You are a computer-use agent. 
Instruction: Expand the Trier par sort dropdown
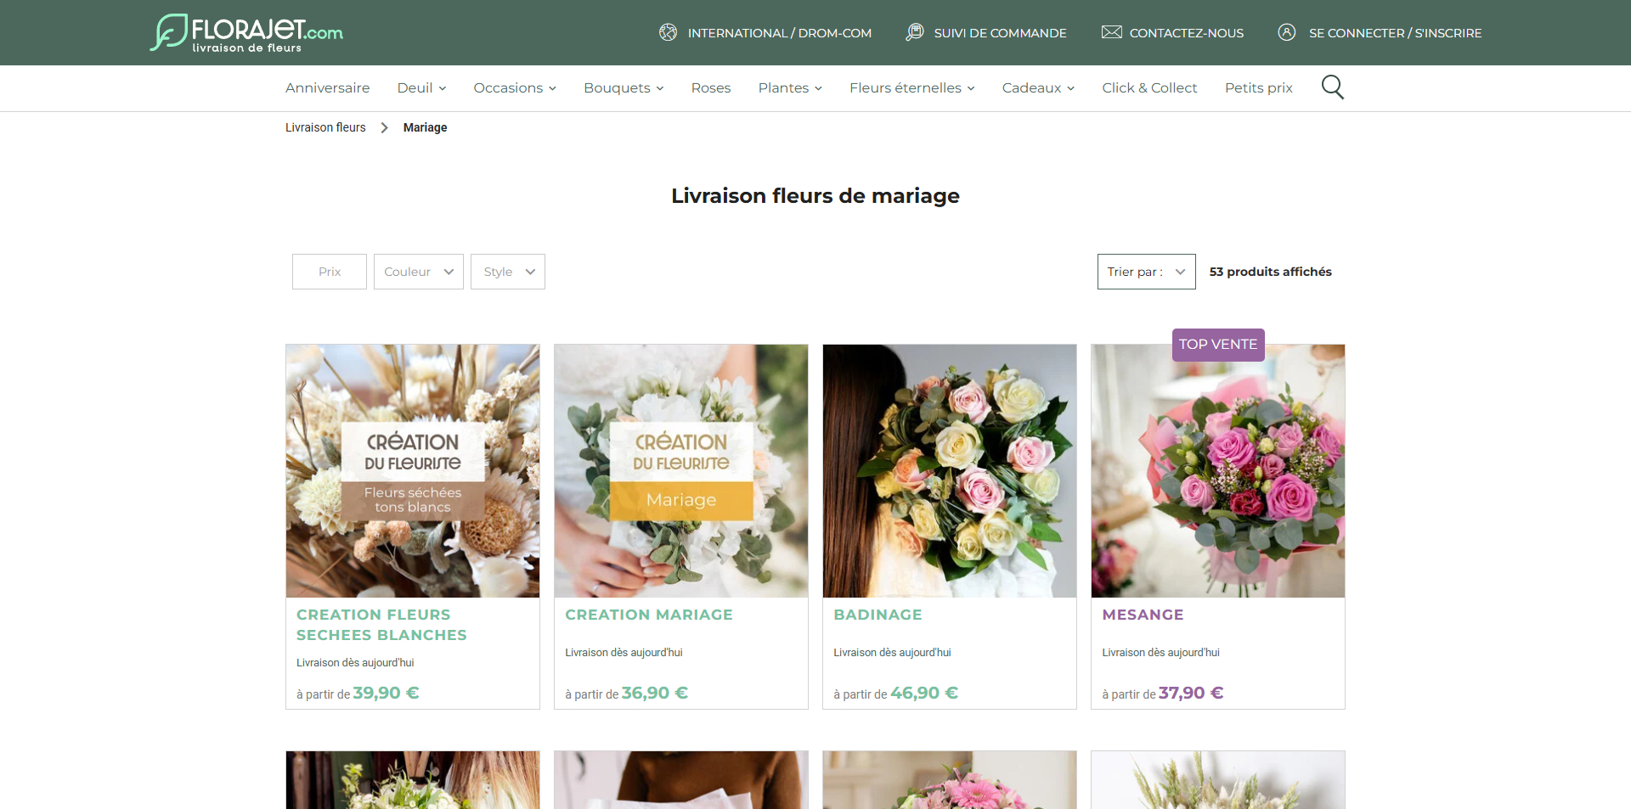[x=1146, y=272]
